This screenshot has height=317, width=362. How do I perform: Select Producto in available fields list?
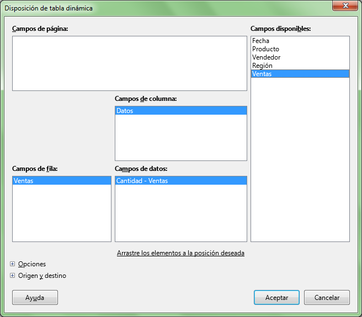(265, 49)
